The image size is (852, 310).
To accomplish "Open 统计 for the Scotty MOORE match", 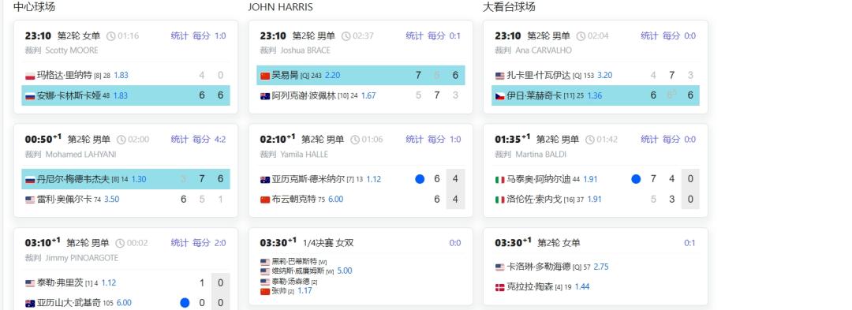I will pyautogui.click(x=179, y=35).
